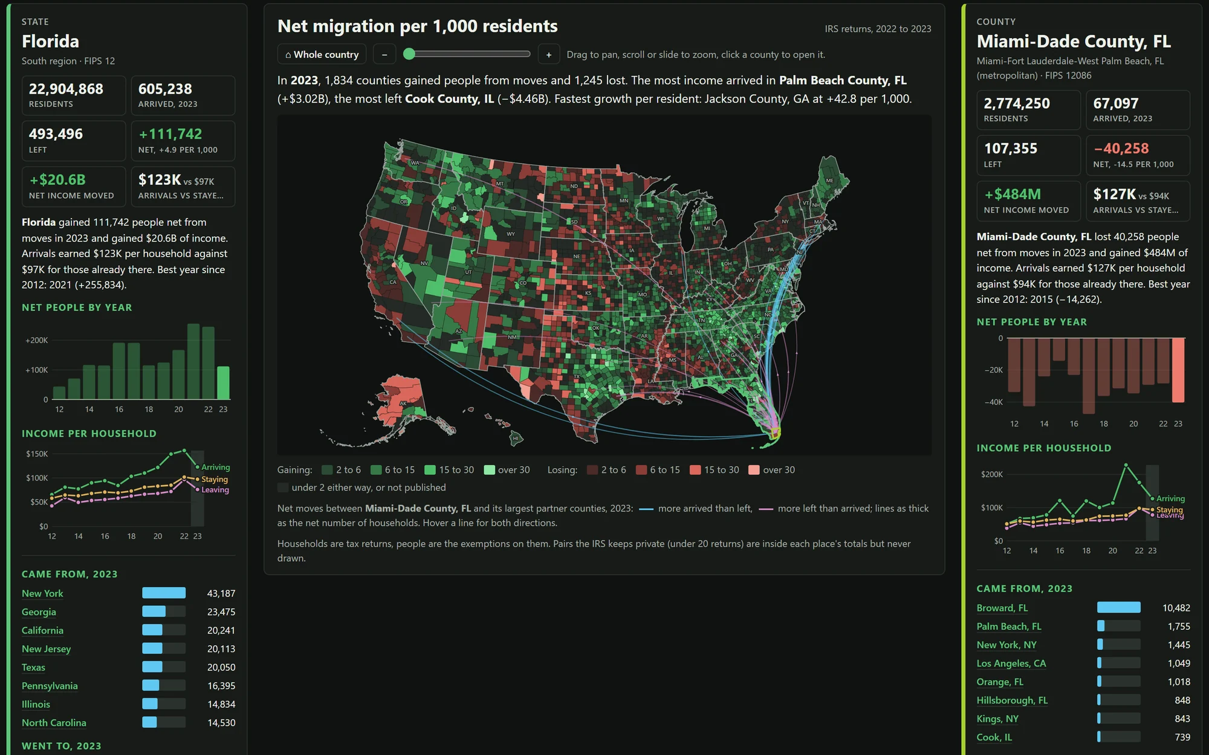Open Broward, FL county link
The height and width of the screenshot is (755, 1209).
pyautogui.click(x=1002, y=608)
